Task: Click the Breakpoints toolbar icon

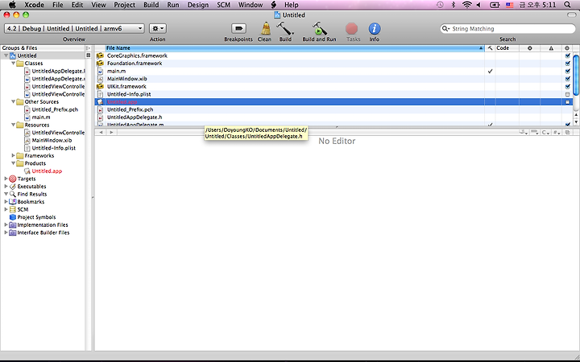Action: pyautogui.click(x=238, y=28)
